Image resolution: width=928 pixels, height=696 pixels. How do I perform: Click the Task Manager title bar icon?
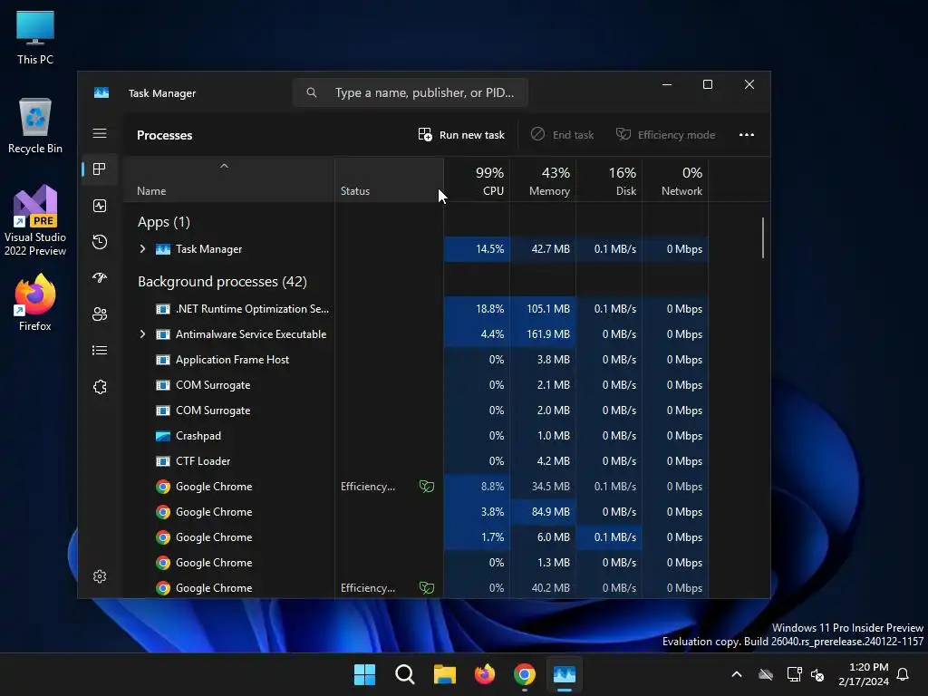(101, 93)
